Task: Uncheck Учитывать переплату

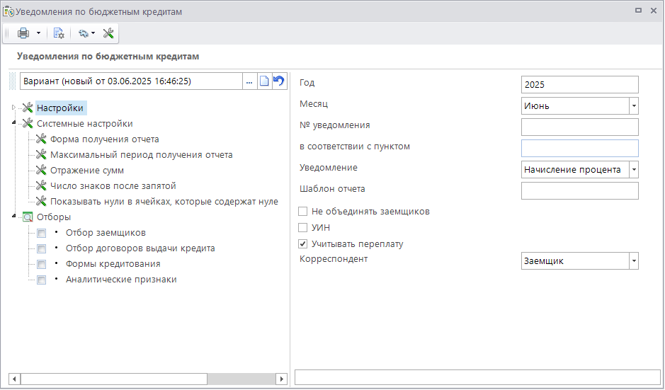Action: (x=303, y=244)
